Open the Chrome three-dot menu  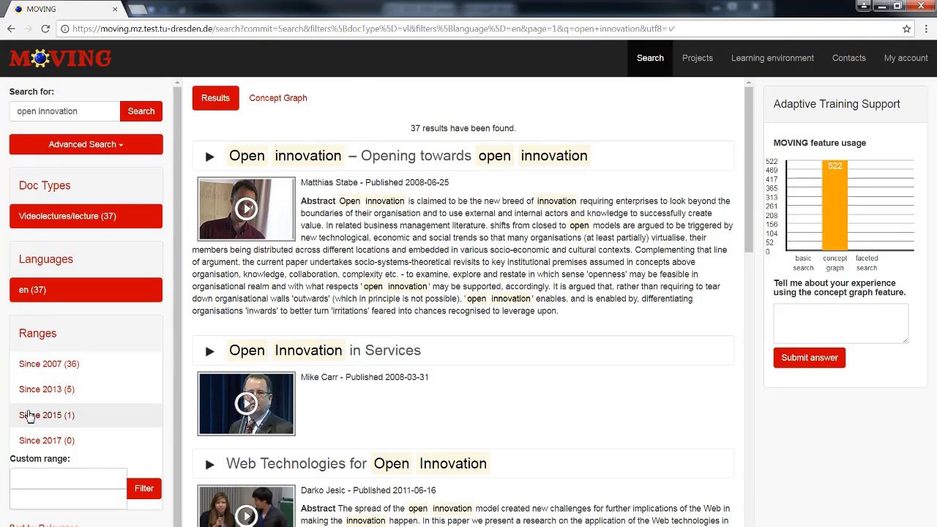(925, 29)
